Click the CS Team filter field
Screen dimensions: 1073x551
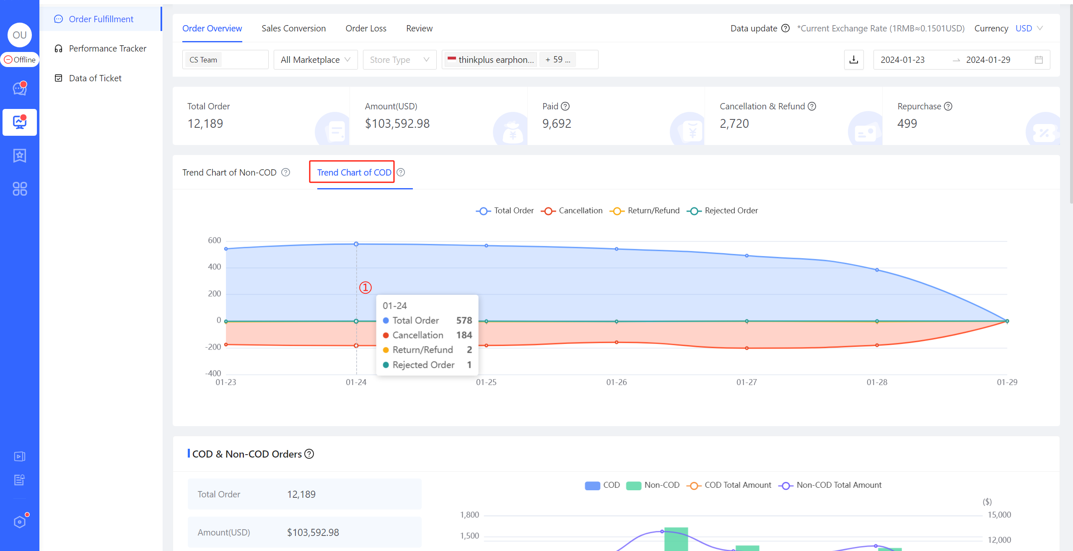coord(225,59)
